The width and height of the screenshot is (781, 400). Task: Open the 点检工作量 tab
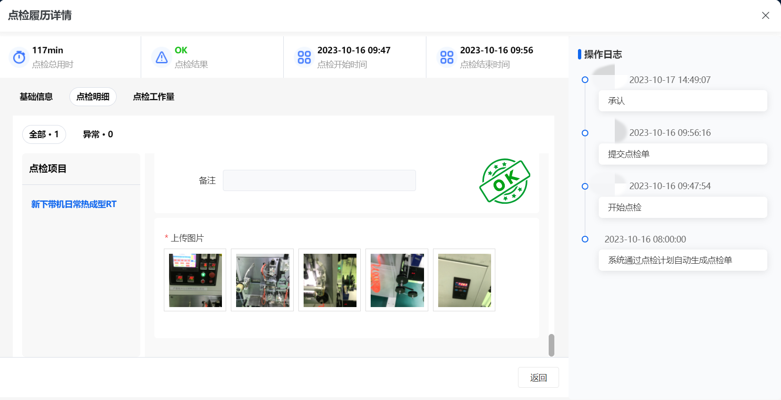[x=153, y=97]
